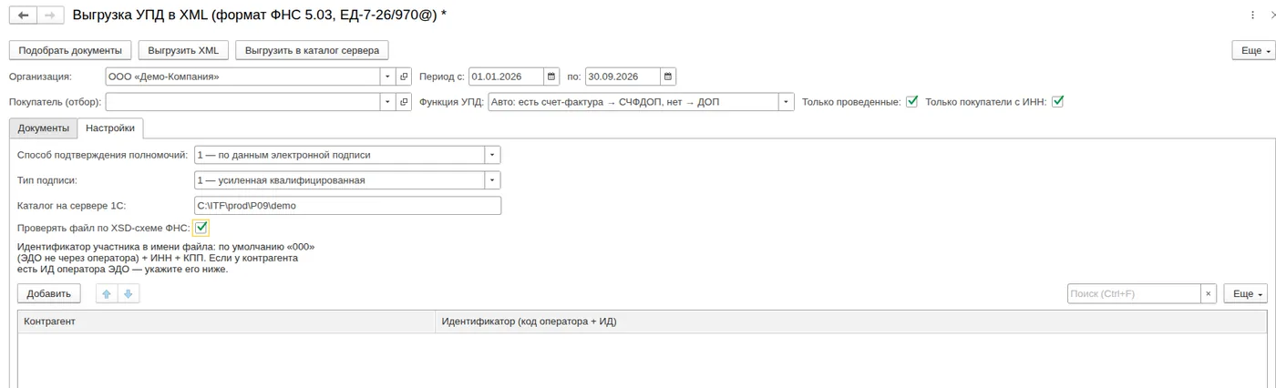
Task: Open calendar for the period start date
Action: (x=551, y=77)
